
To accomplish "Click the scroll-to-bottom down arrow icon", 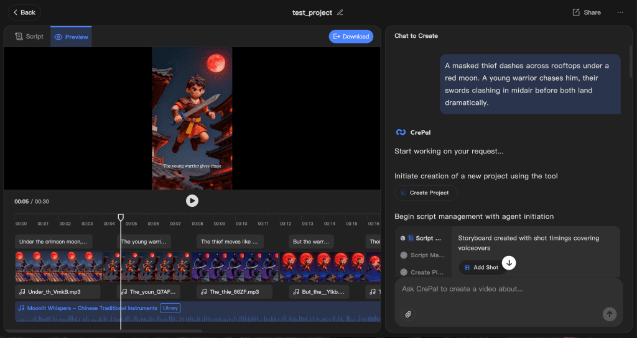I will click(x=509, y=263).
